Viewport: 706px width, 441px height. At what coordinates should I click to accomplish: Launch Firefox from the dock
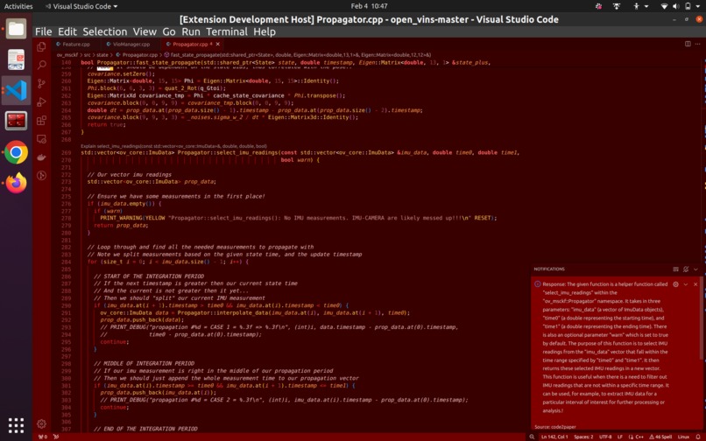coord(17,183)
